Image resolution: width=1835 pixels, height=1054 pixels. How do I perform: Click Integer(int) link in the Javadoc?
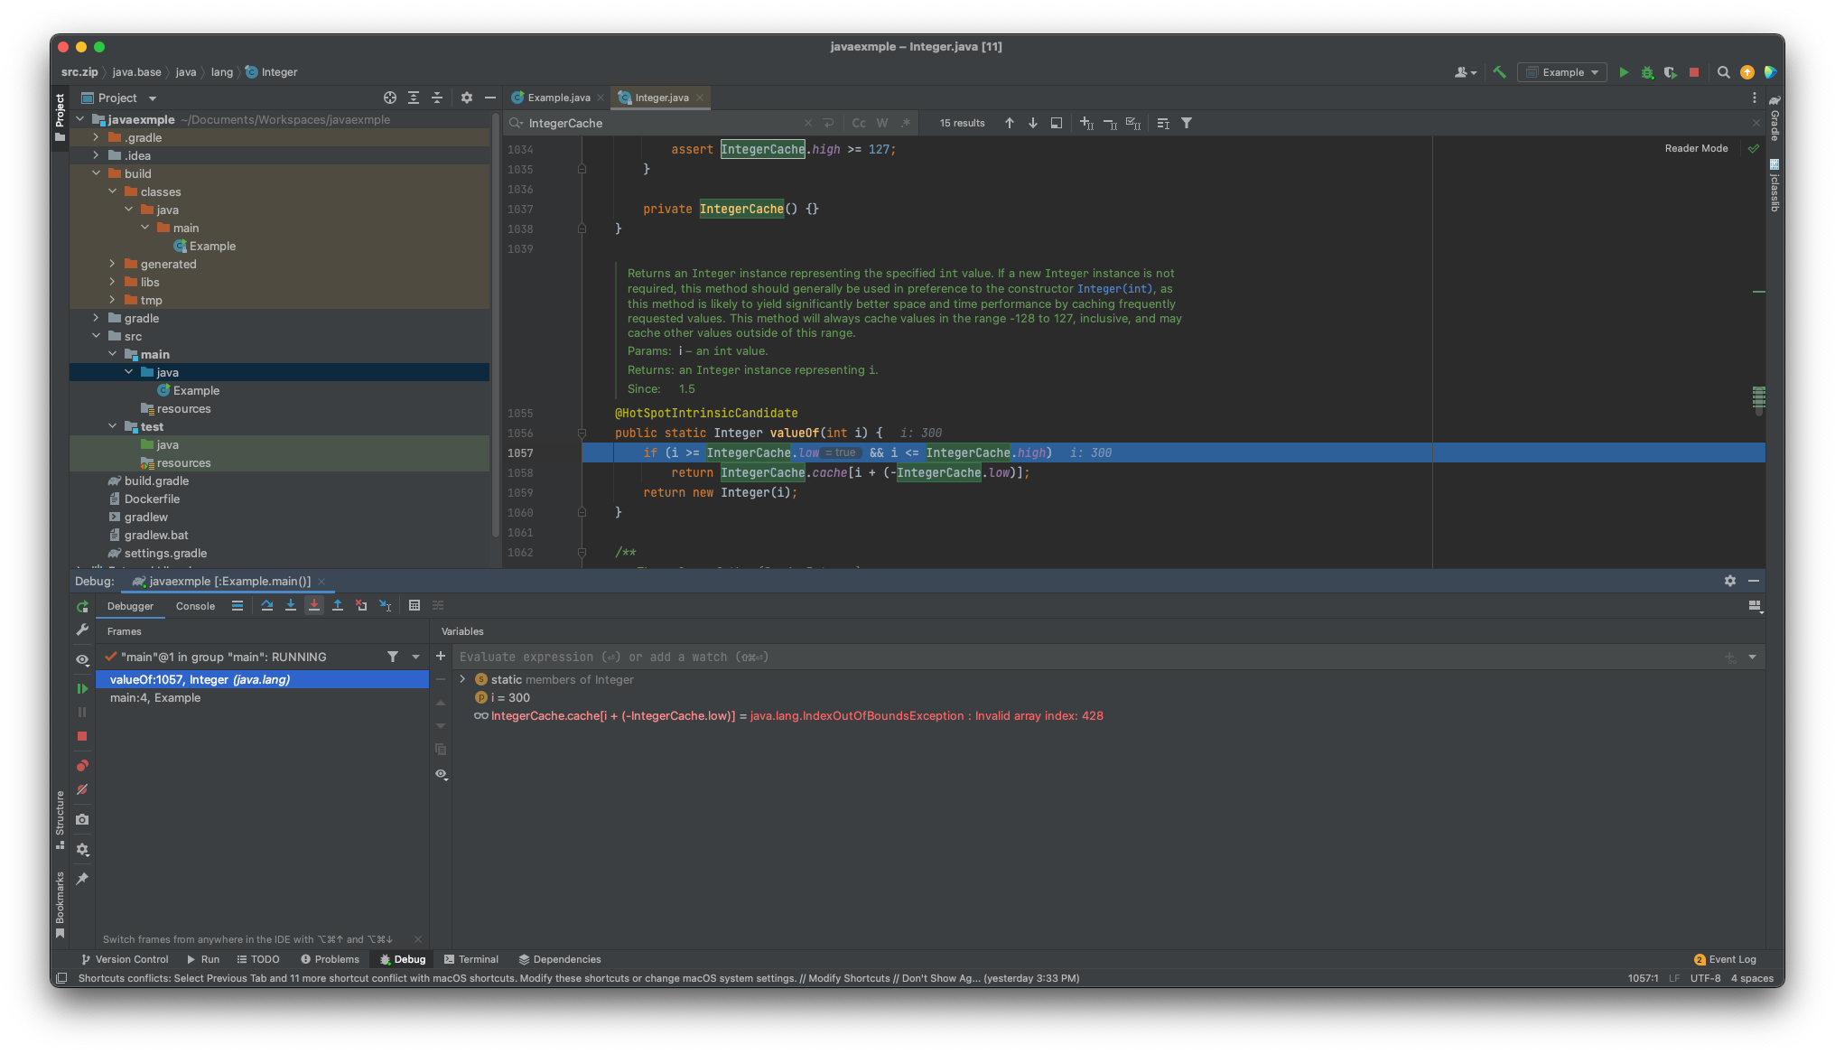[1115, 289]
